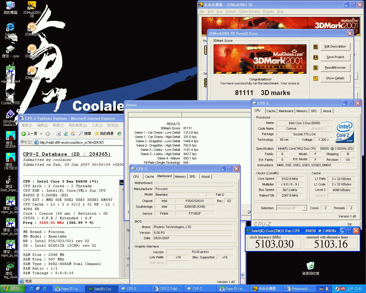Open Internet Explorer desktop icon
The height and width of the screenshot is (293, 366).
(x=10, y=31)
